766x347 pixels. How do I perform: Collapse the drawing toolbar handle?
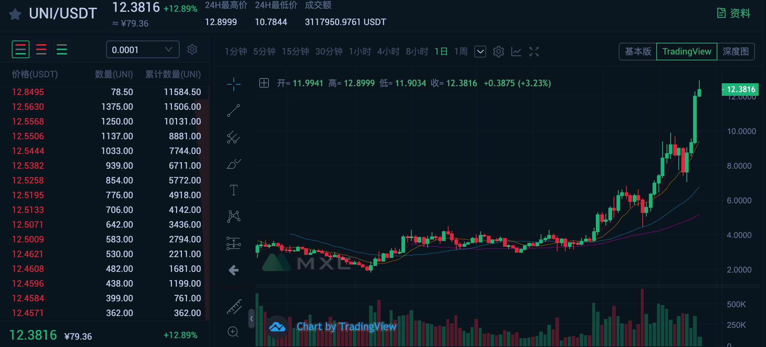252,319
